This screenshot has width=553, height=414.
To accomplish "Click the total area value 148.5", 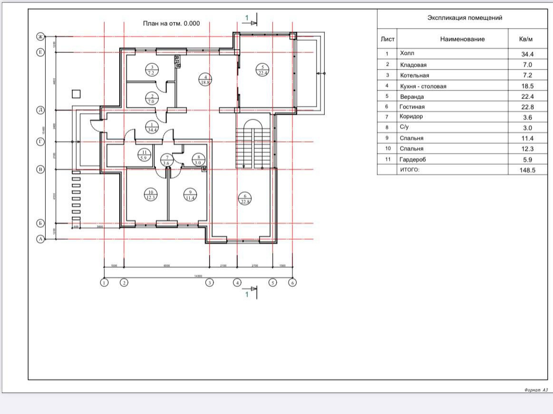I will pyautogui.click(x=527, y=170).
